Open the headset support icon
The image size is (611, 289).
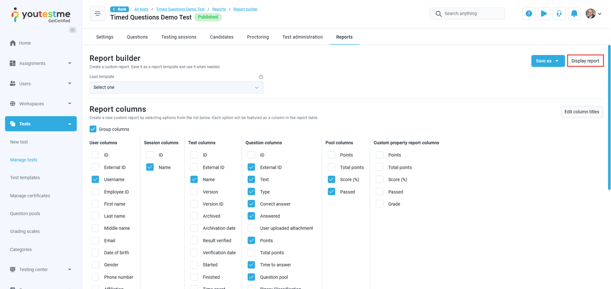pyautogui.click(x=559, y=14)
